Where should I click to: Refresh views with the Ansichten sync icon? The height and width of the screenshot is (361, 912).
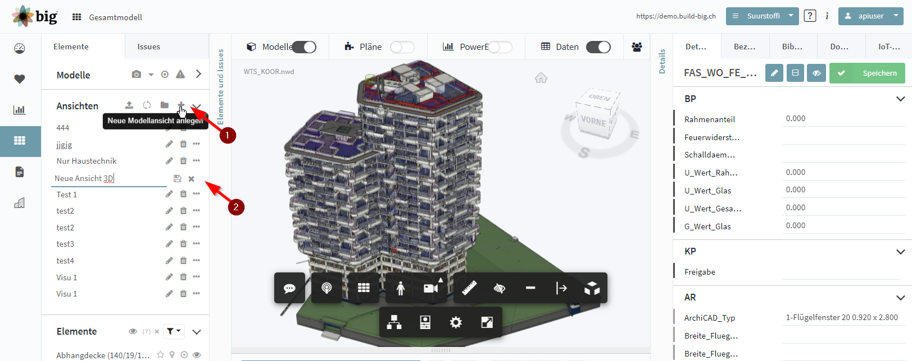coord(147,105)
